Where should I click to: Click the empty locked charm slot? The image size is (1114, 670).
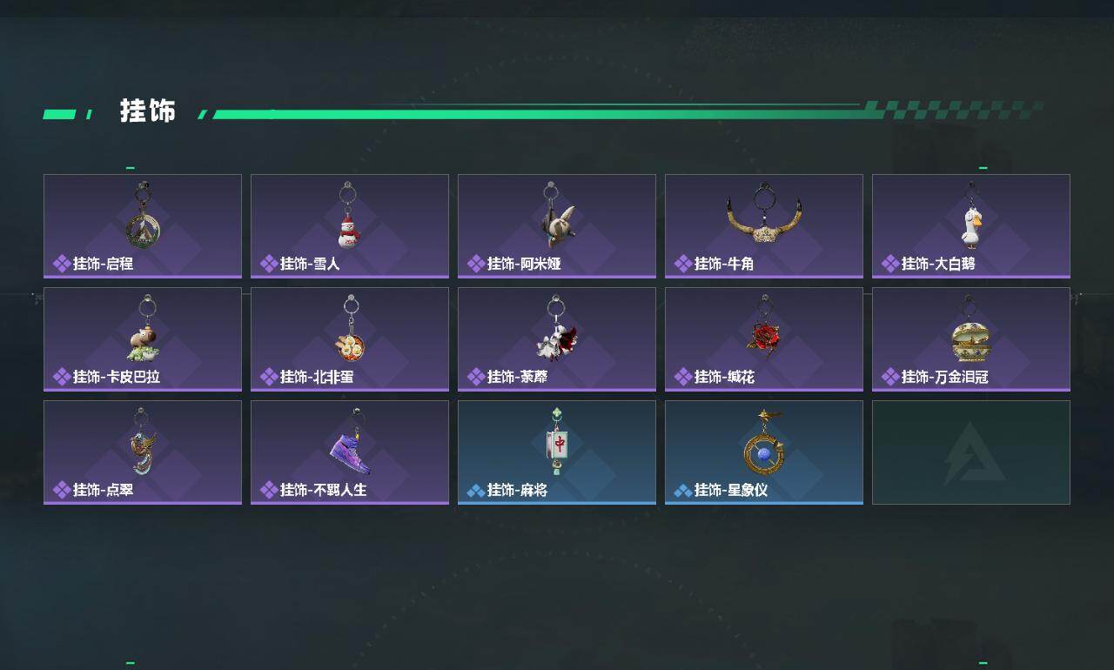971,452
